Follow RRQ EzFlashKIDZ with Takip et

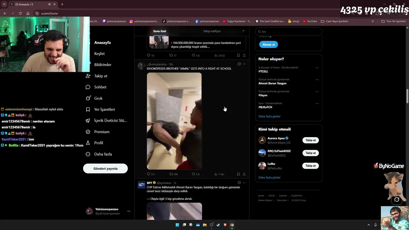click(311, 153)
